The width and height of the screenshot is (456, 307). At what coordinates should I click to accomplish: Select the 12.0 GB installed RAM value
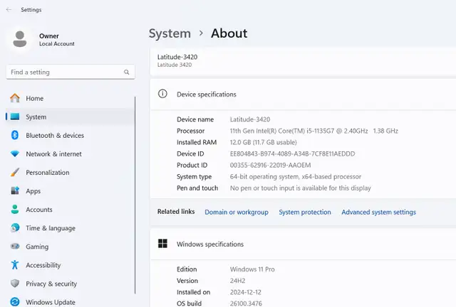click(263, 142)
